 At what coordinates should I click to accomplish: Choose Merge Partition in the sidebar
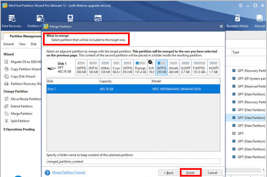(x=18, y=113)
